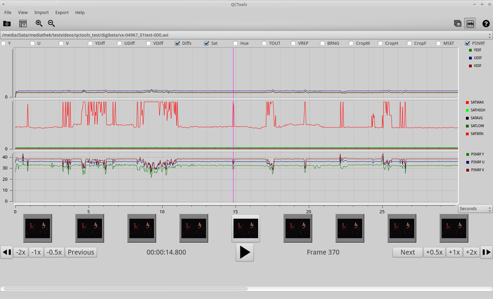Uncheck the Diffs graph checkbox
The width and height of the screenshot is (493, 299).
[177, 43]
